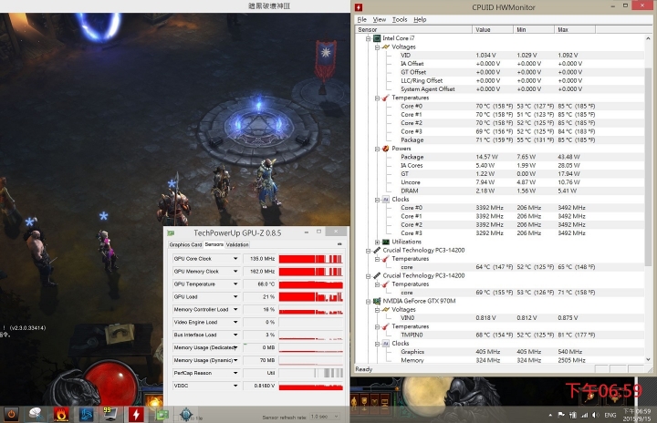Click the NVIDIA GeForce GTX 970M card icon

point(377,301)
